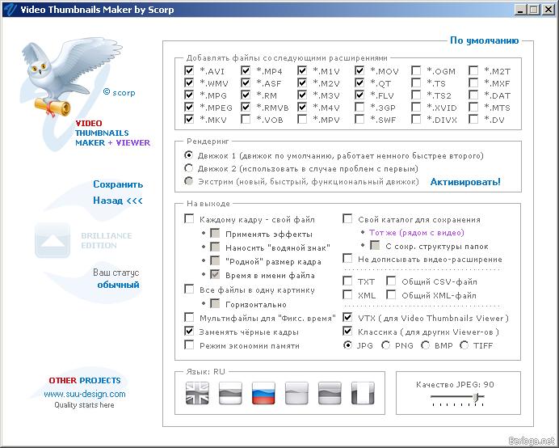This screenshot has height=448, width=559.
Task: Open the www.suu-design.com link
Action: 85,394
